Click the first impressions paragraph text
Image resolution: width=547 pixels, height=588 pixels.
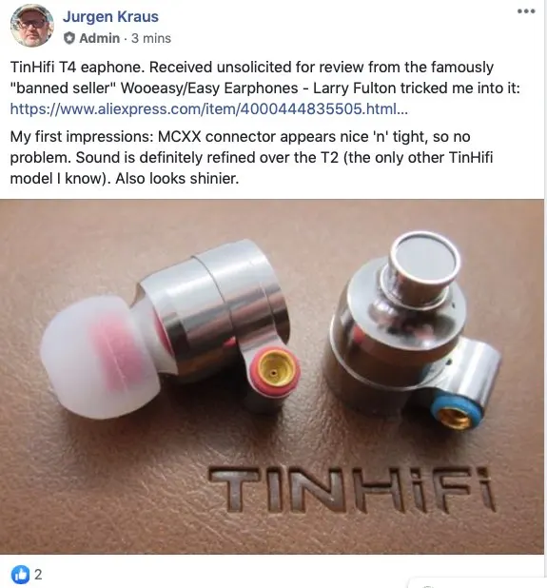251,158
